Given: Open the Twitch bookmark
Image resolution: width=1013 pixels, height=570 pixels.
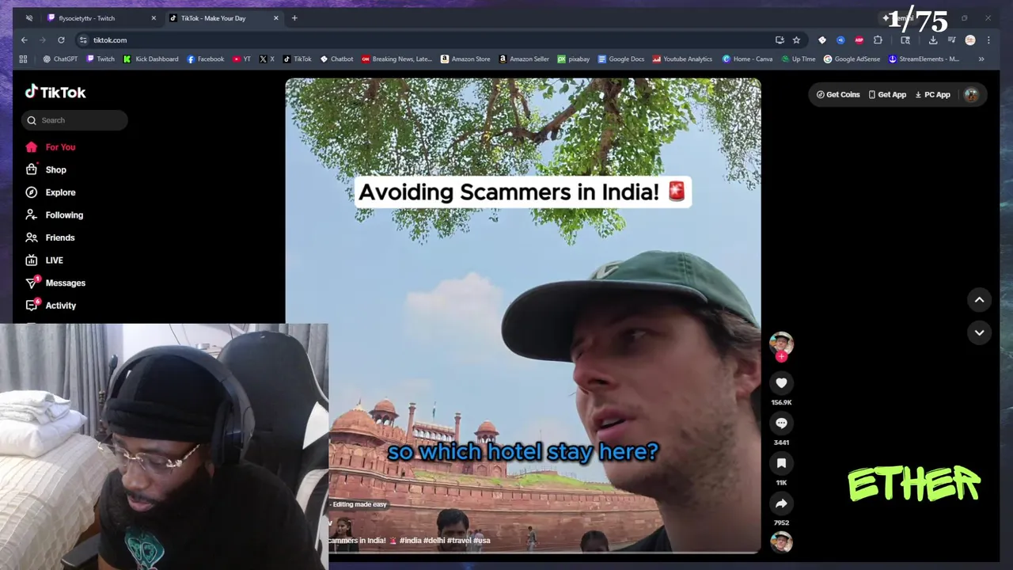Looking at the screenshot, I should [101, 59].
